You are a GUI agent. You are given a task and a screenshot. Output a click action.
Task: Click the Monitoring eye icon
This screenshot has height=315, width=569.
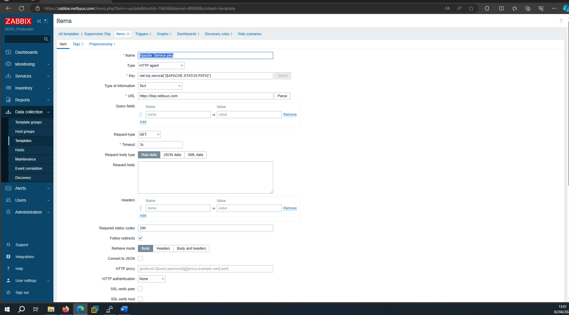click(x=8, y=64)
